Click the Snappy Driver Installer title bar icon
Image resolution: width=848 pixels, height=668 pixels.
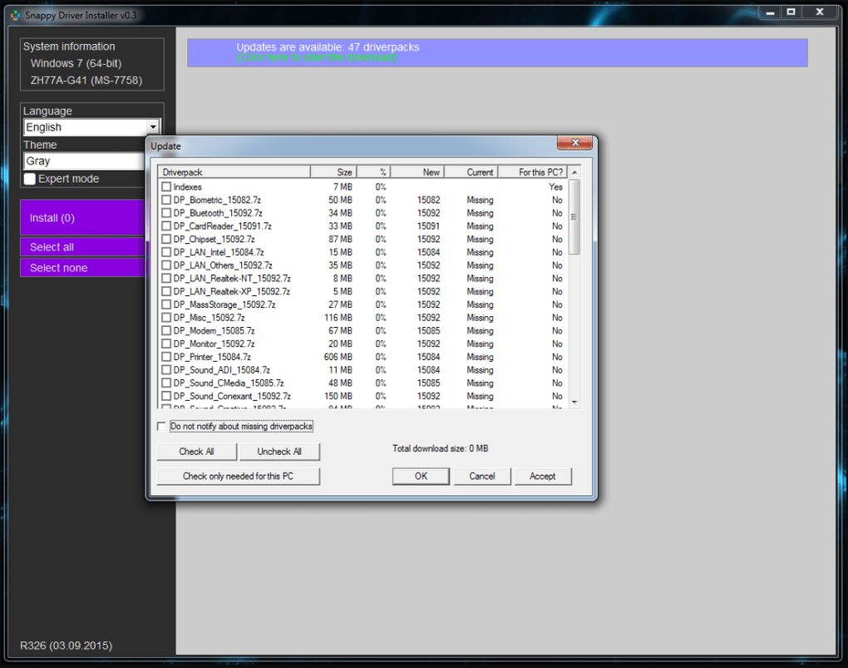coord(16,15)
